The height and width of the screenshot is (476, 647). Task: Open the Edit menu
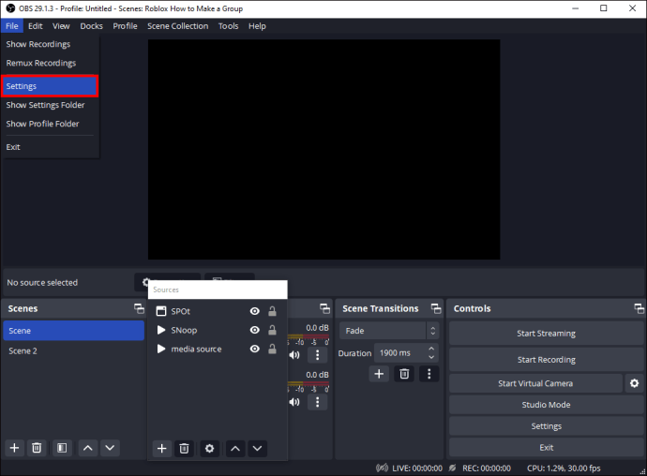pos(36,26)
